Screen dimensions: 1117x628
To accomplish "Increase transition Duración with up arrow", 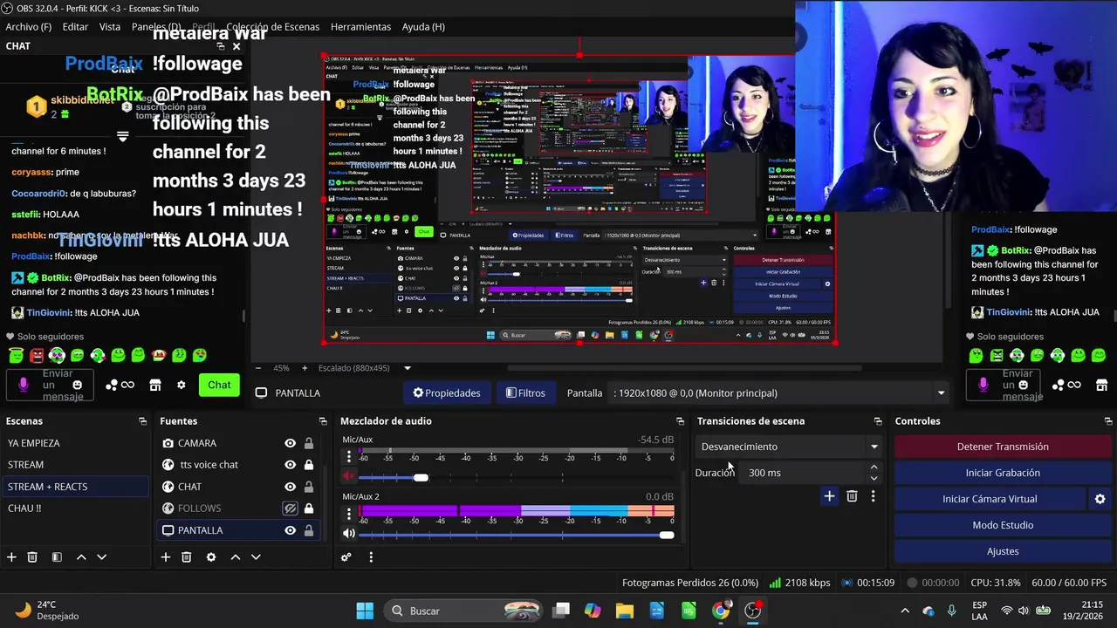I will (x=874, y=468).
